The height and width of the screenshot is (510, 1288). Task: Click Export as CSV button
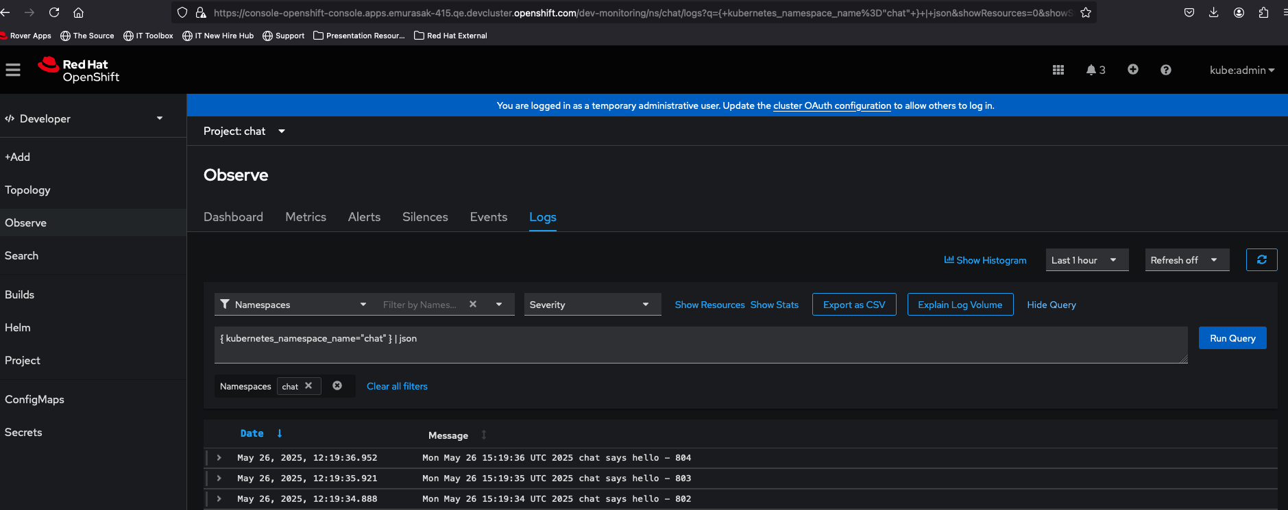coord(853,305)
